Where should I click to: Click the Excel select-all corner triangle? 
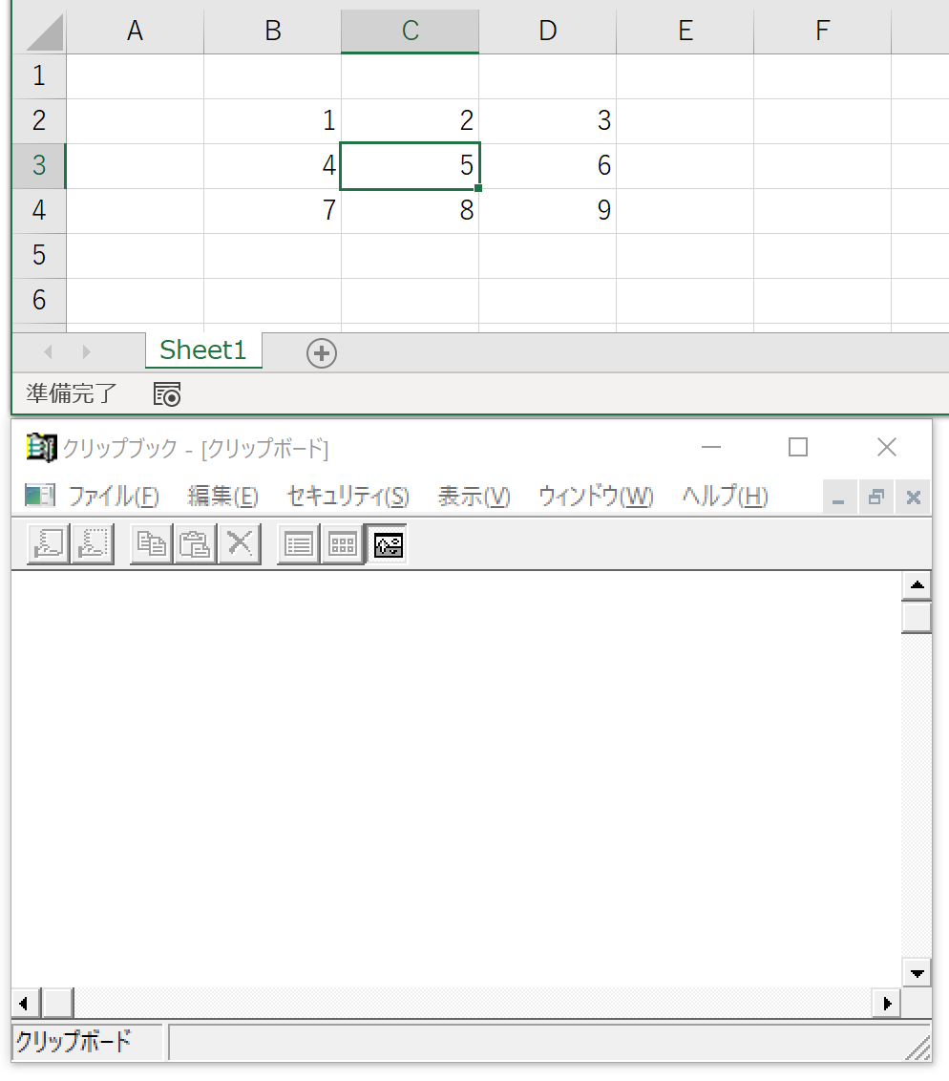44,32
